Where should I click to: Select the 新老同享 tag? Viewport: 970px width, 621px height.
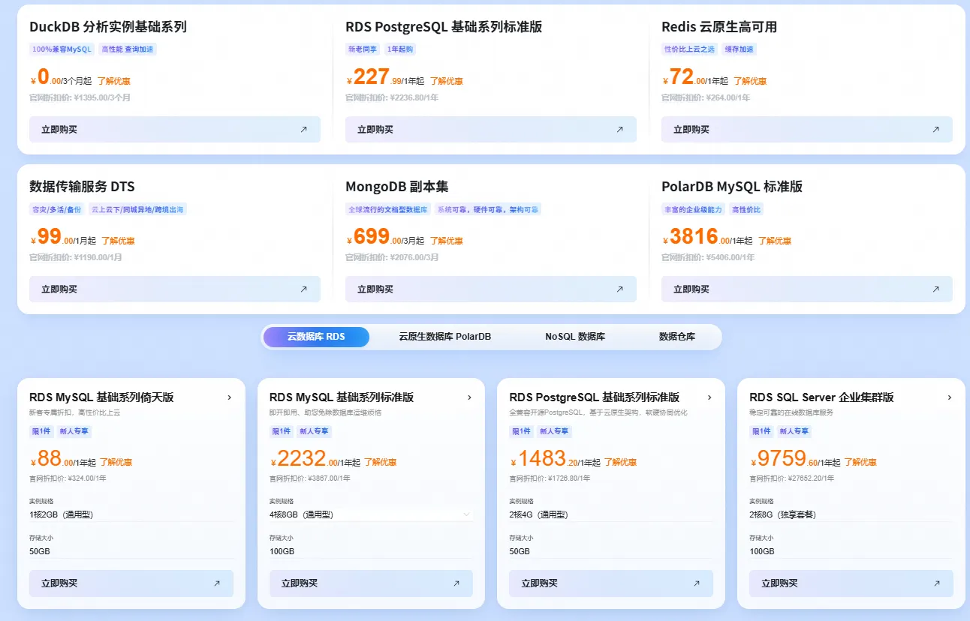coord(363,49)
